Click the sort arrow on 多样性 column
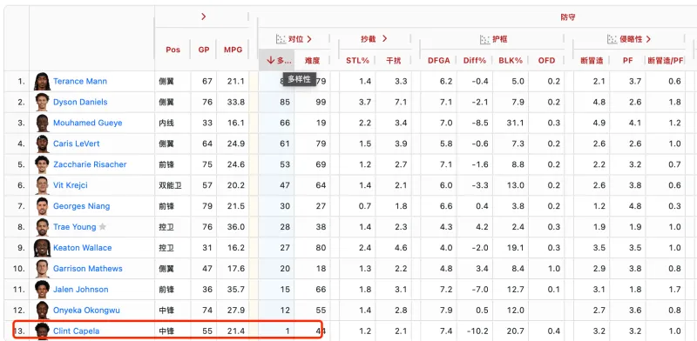This screenshot has width=697, height=341. [271, 60]
